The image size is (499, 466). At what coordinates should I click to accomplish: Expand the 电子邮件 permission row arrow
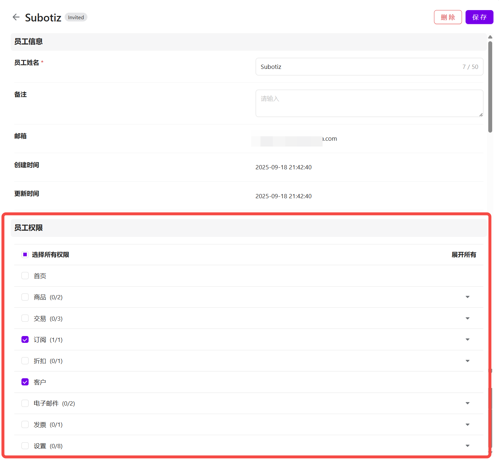(x=467, y=403)
